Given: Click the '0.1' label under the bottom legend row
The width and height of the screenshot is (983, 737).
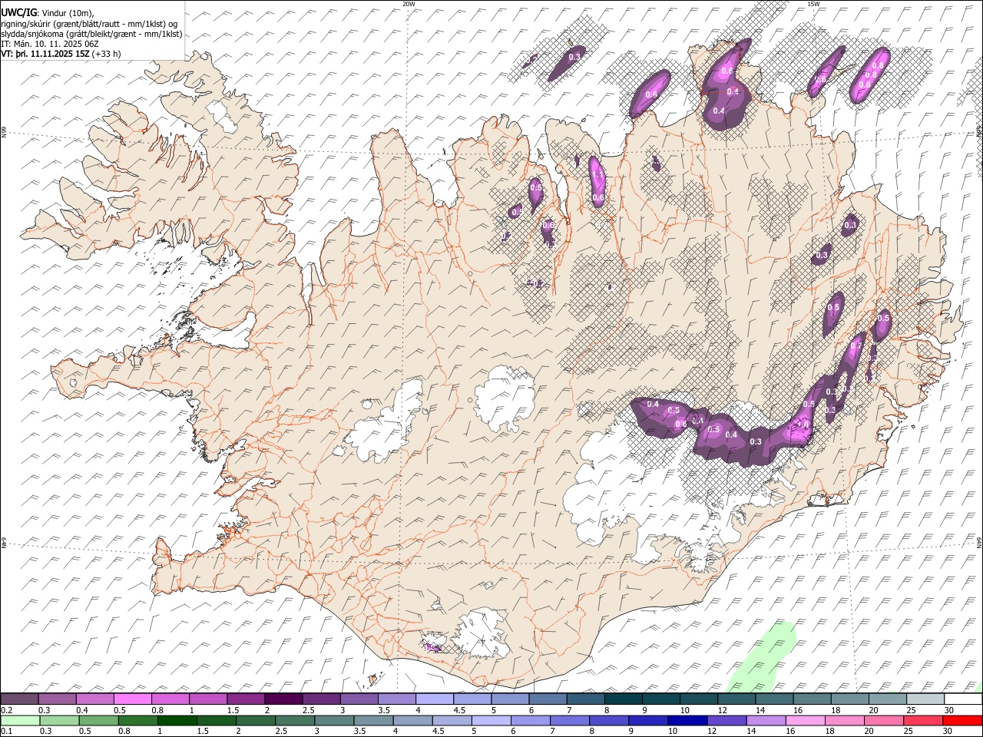Looking at the screenshot, I should click(x=6, y=731).
